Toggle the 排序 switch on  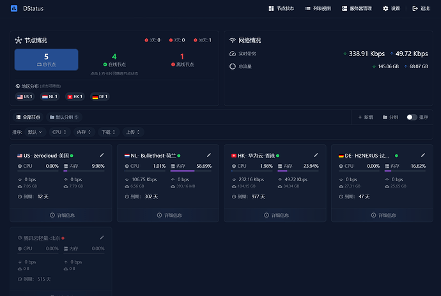click(x=412, y=117)
